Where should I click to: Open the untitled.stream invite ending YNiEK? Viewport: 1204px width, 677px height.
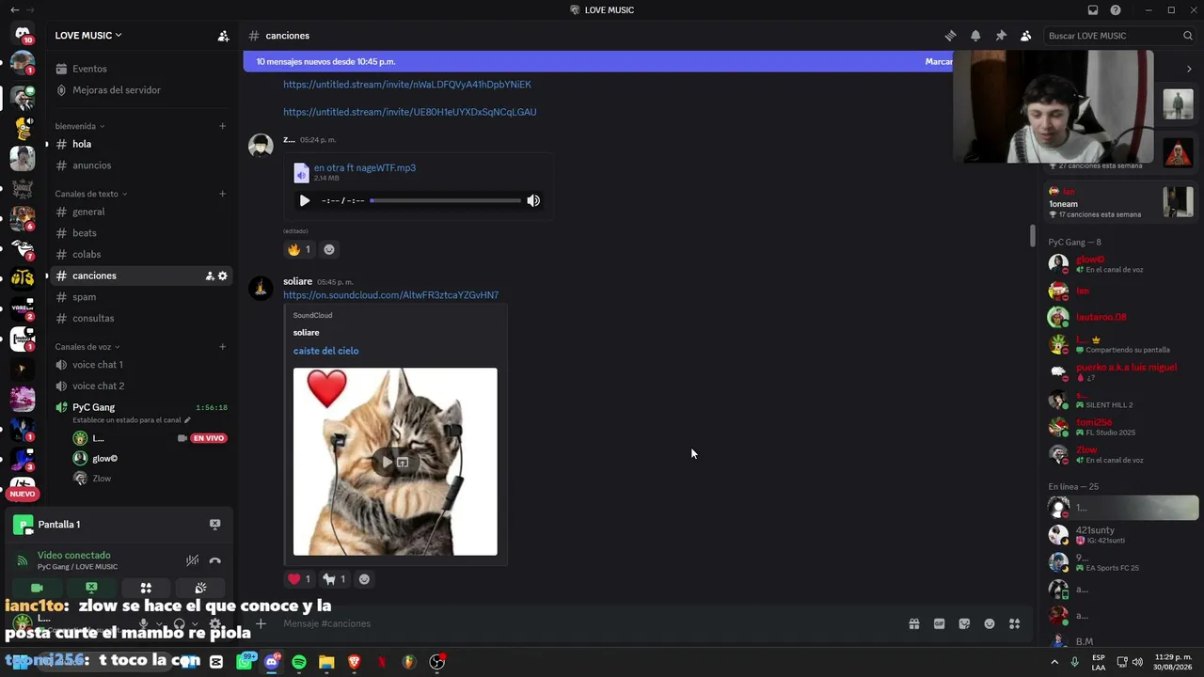tap(407, 85)
